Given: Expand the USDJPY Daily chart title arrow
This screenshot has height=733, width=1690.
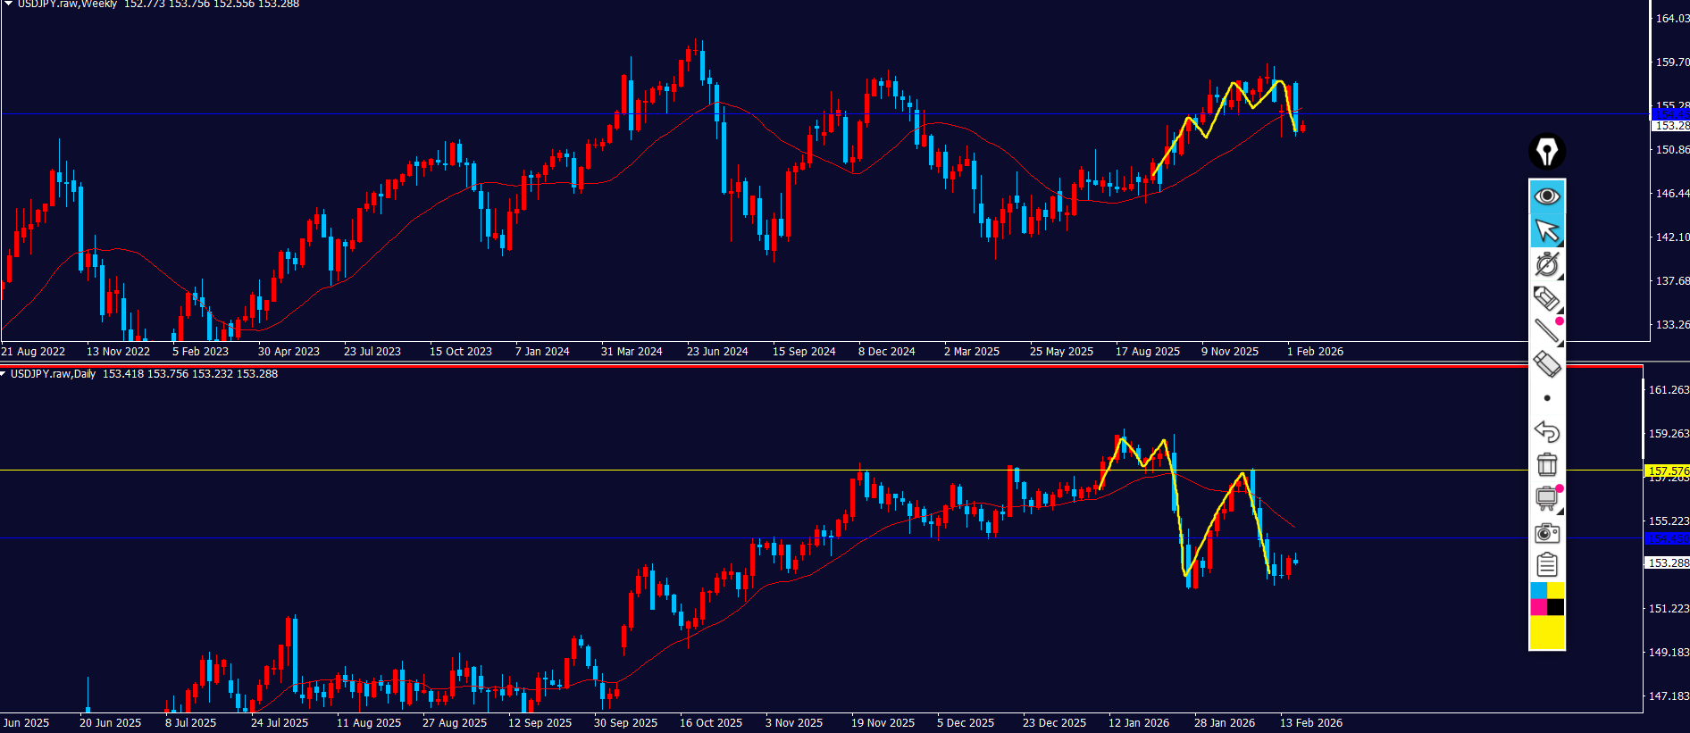Looking at the screenshot, I should pyautogui.click(x=4, y=374).
